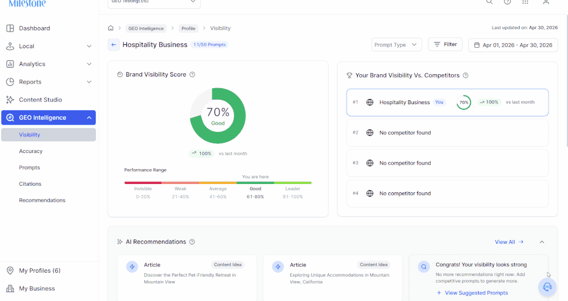The image size is (568, 301).
Task: Open the apps grid icon
Action: pos(525,2)
